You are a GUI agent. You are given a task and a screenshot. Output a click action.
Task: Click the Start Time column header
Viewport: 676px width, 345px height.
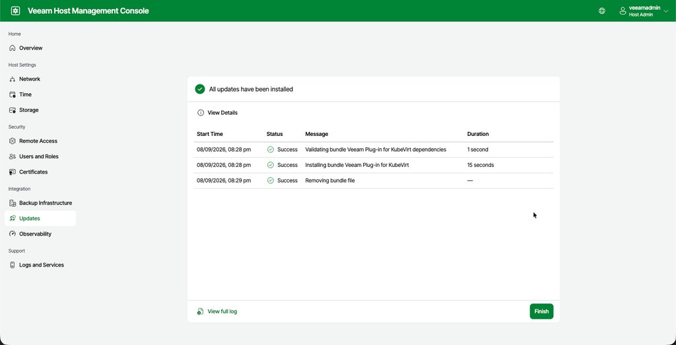tap(210, 134)
